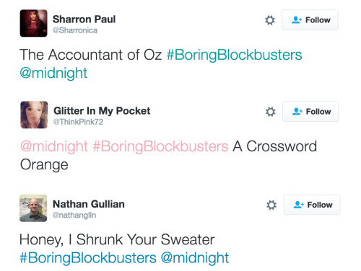
Task: View Glitter In My Pocket's avatar
Action: click(x=34, y=115)
